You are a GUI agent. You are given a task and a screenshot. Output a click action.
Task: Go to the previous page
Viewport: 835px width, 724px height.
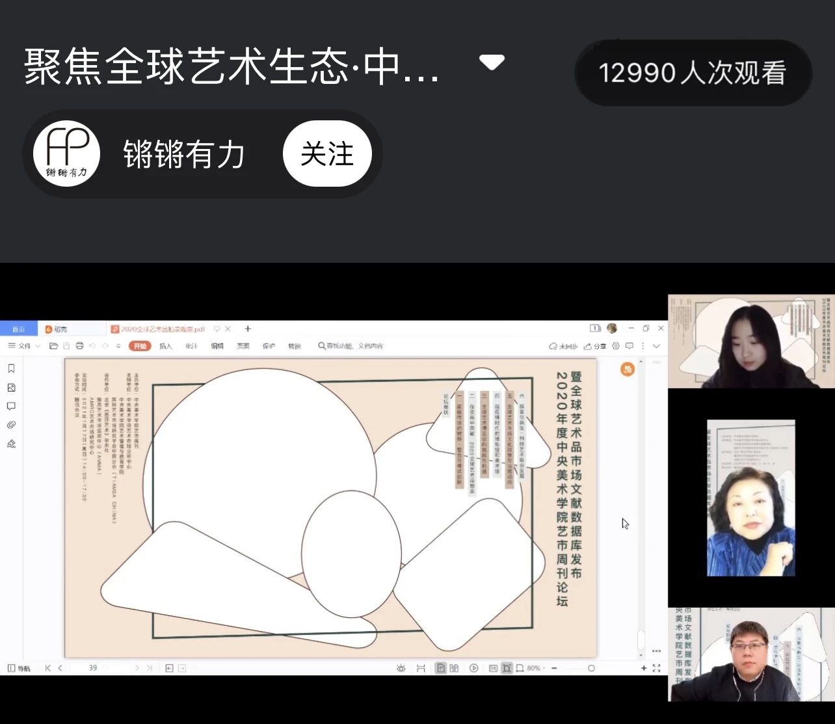tap(60, 668)
